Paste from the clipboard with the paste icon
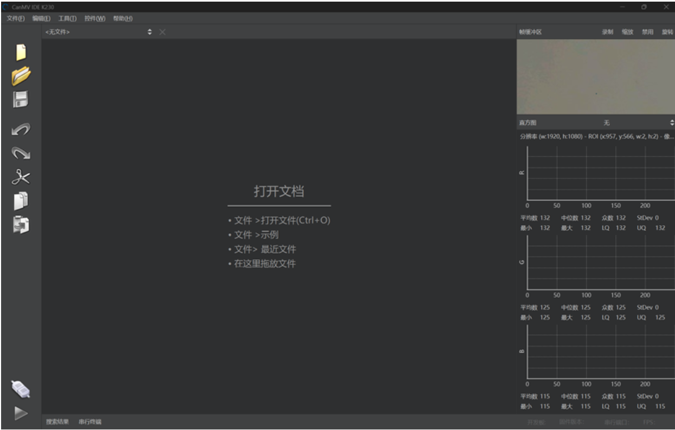The width and height of the screenshot is (675, 430). click(21, 224)
